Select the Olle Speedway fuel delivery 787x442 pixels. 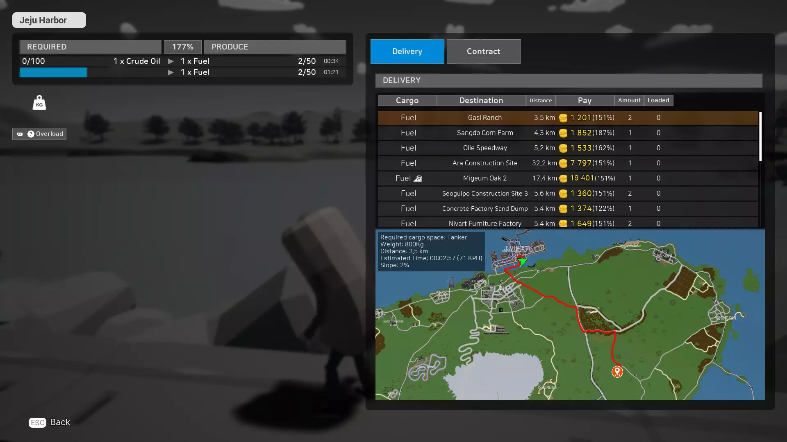click(x=485, y=148)
